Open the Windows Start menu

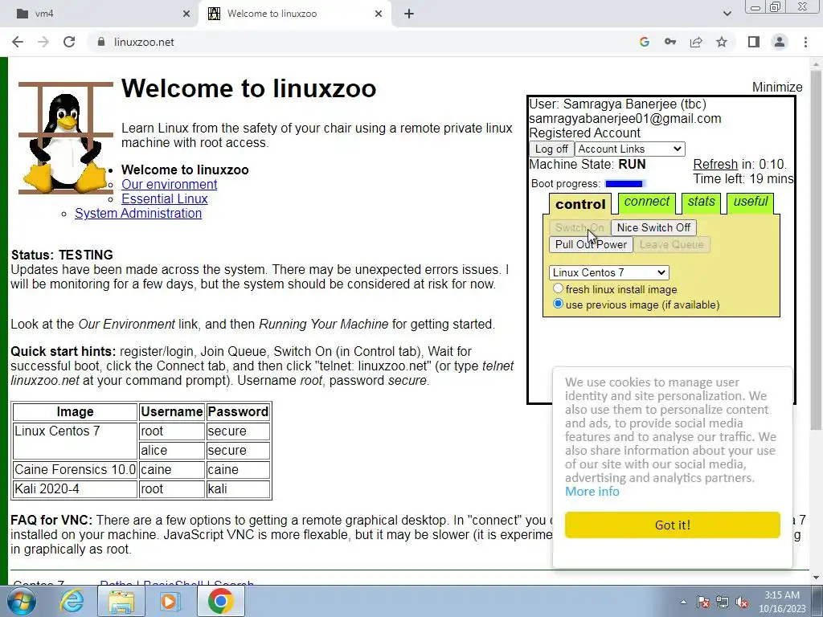coord(21,601)
